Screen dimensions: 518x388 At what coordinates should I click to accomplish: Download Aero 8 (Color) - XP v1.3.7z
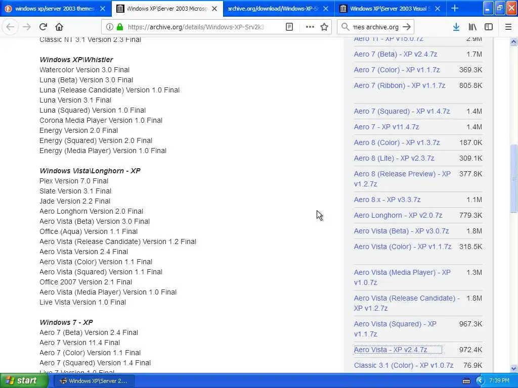397,142
